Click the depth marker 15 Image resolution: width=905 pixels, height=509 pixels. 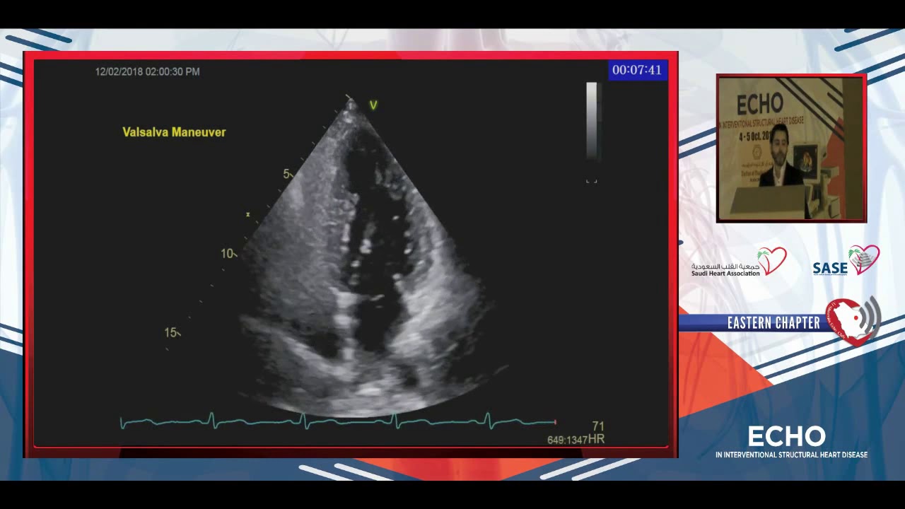point(170,332)
